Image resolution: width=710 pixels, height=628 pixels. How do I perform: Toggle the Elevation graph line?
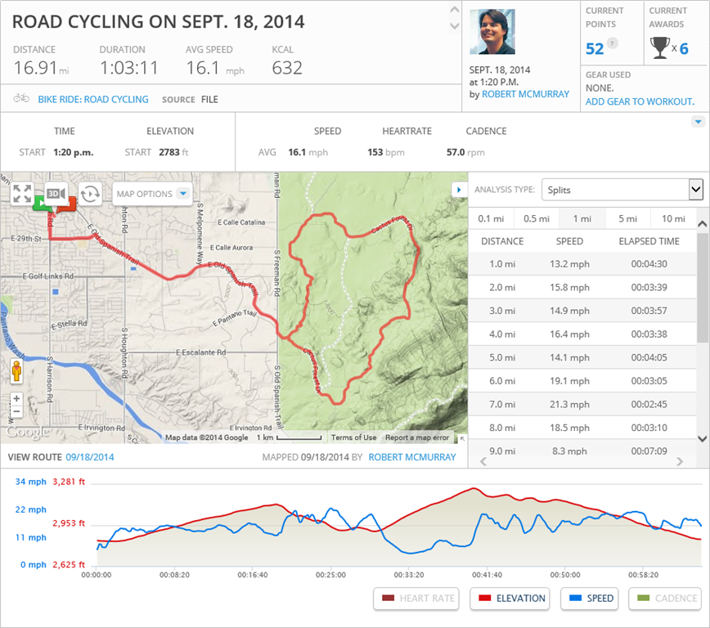click(511, 599)
